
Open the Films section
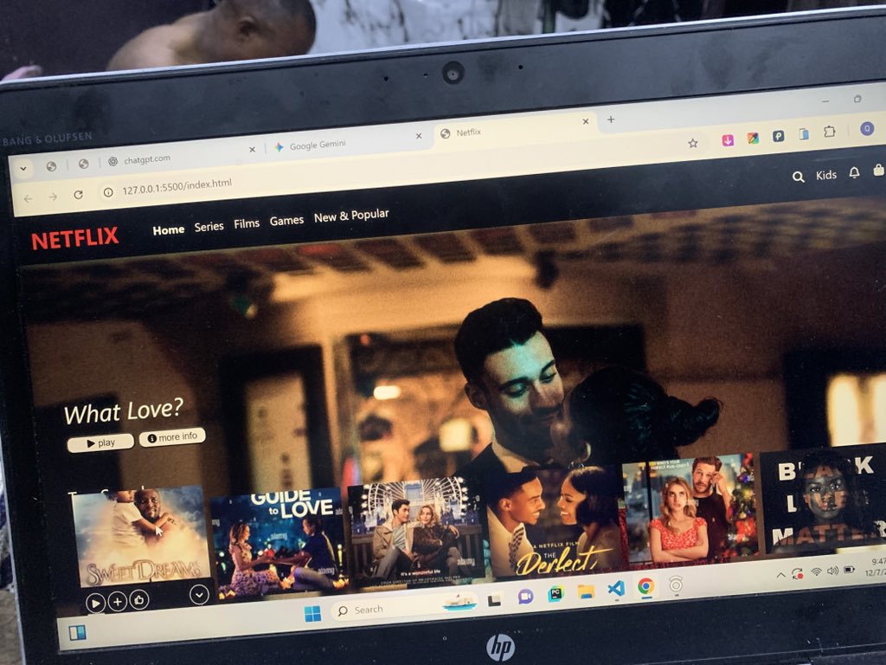[247, 224]
